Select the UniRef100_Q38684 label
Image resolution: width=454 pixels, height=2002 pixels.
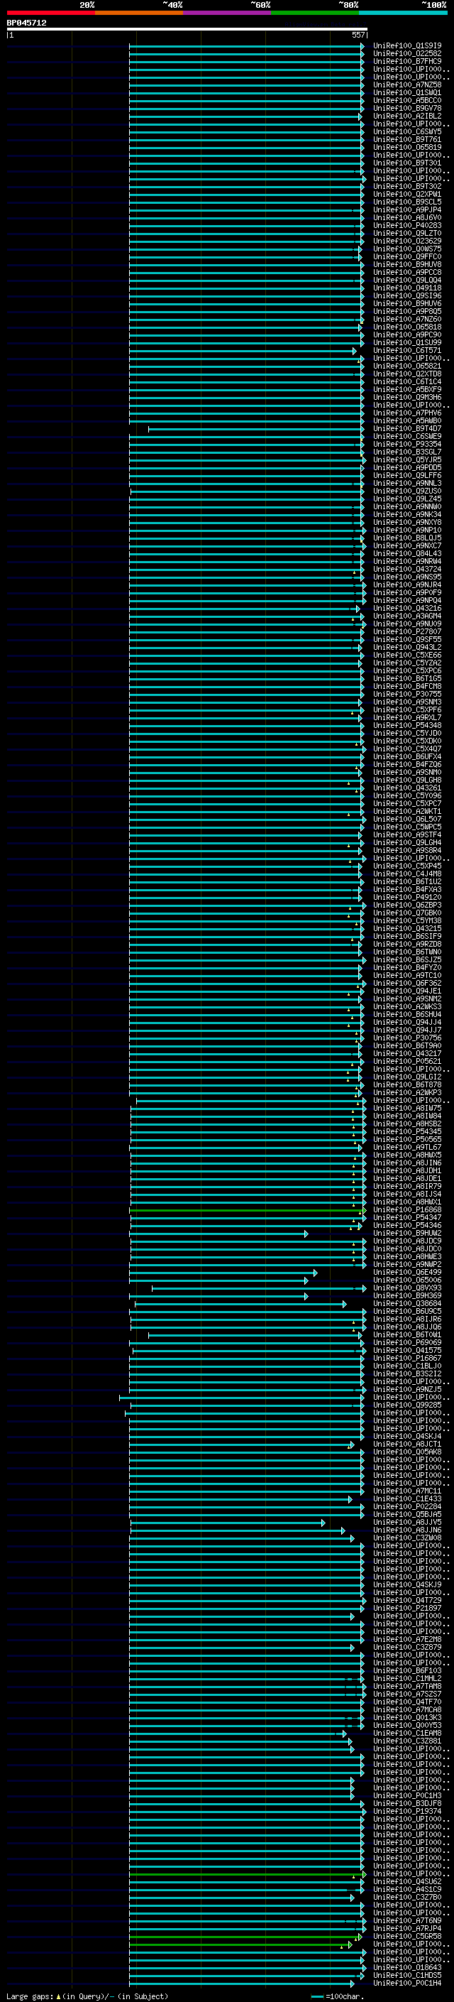pos(407,1304)
